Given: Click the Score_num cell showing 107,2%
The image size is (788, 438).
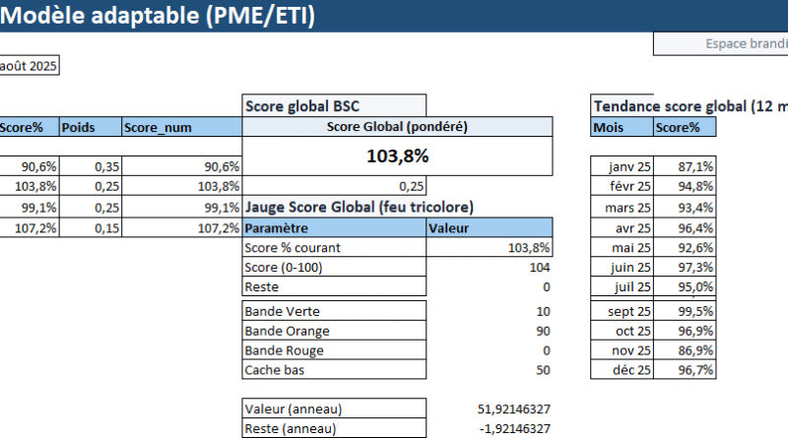Looking at the screenshot, I should (182, 228).
